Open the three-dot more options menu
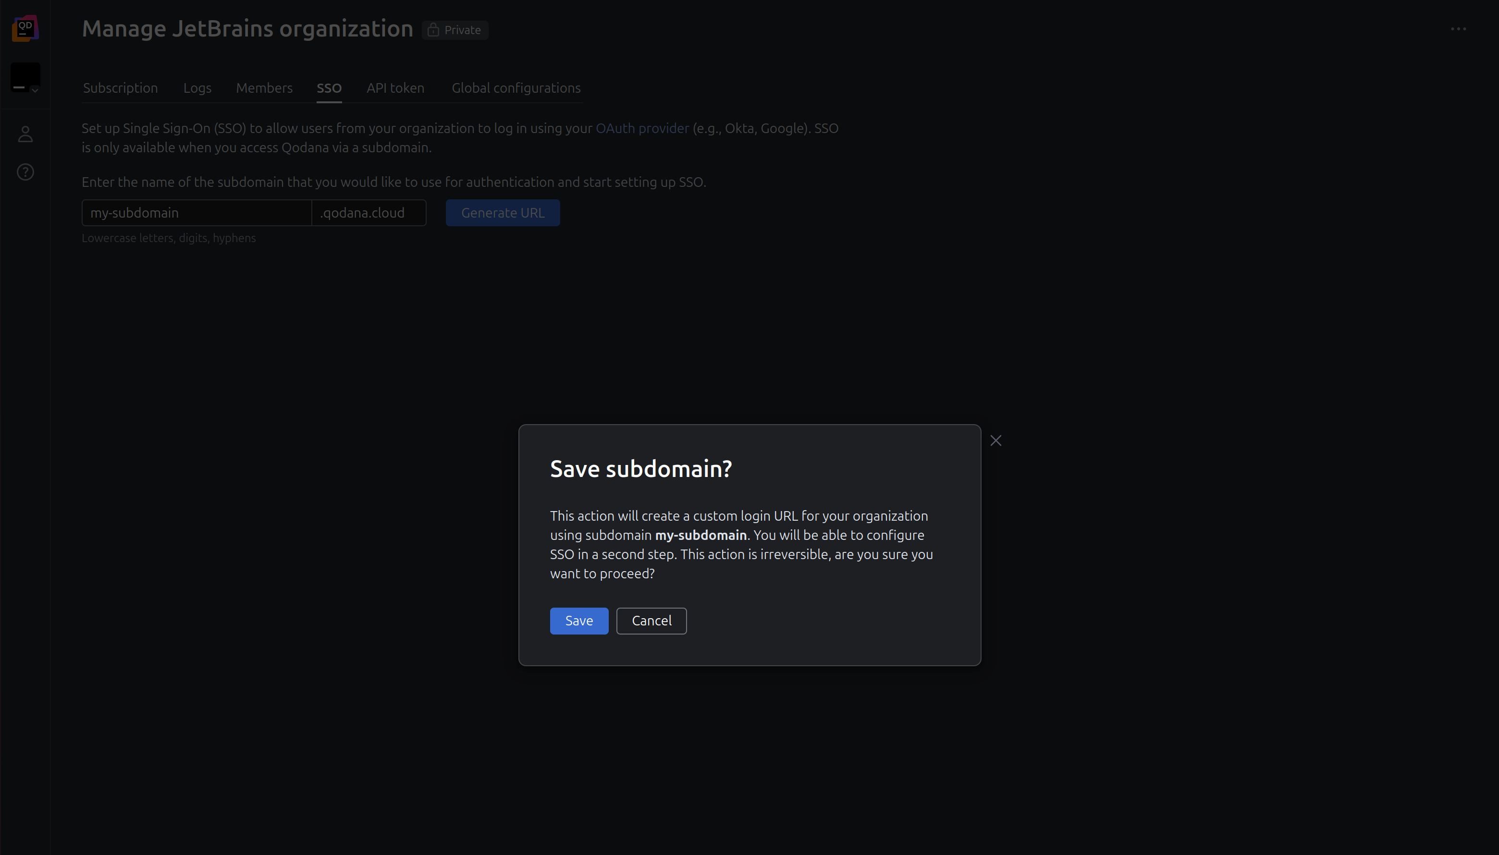The width and height of the screenshot is (1499, 855). tap(1459, 29)
